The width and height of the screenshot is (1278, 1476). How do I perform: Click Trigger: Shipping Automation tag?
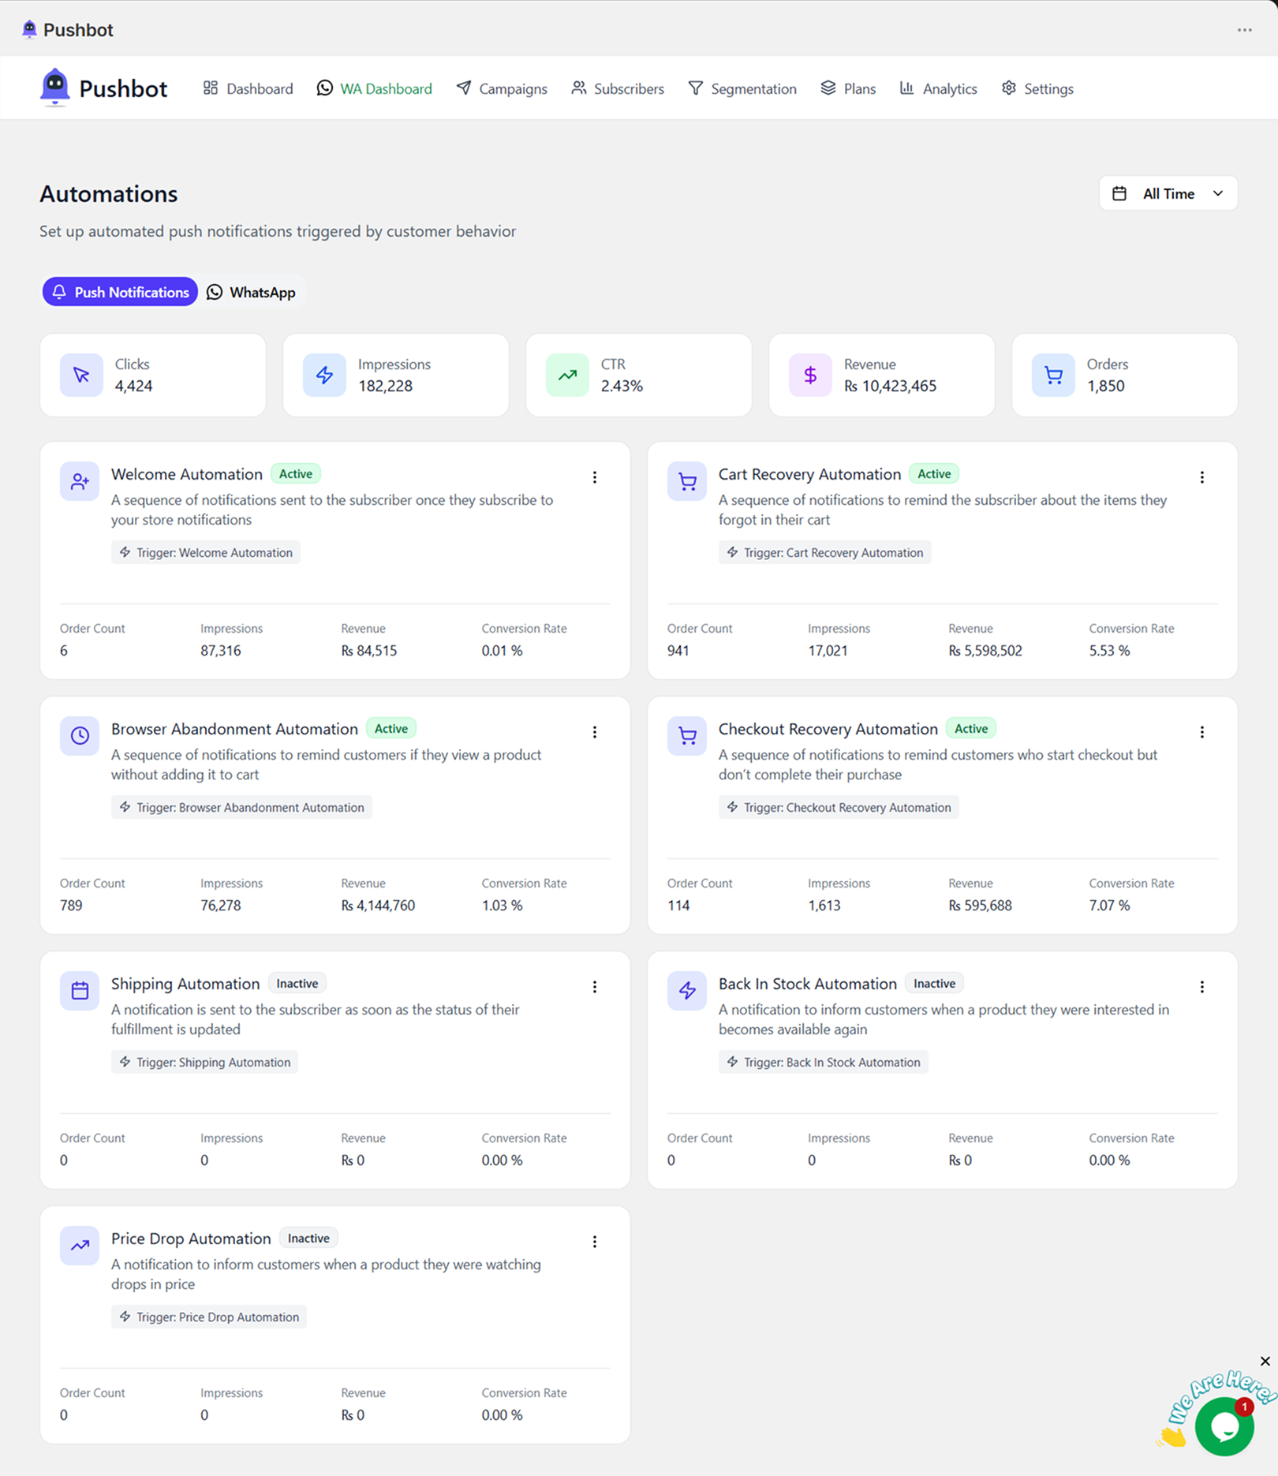coord(205,1063)
